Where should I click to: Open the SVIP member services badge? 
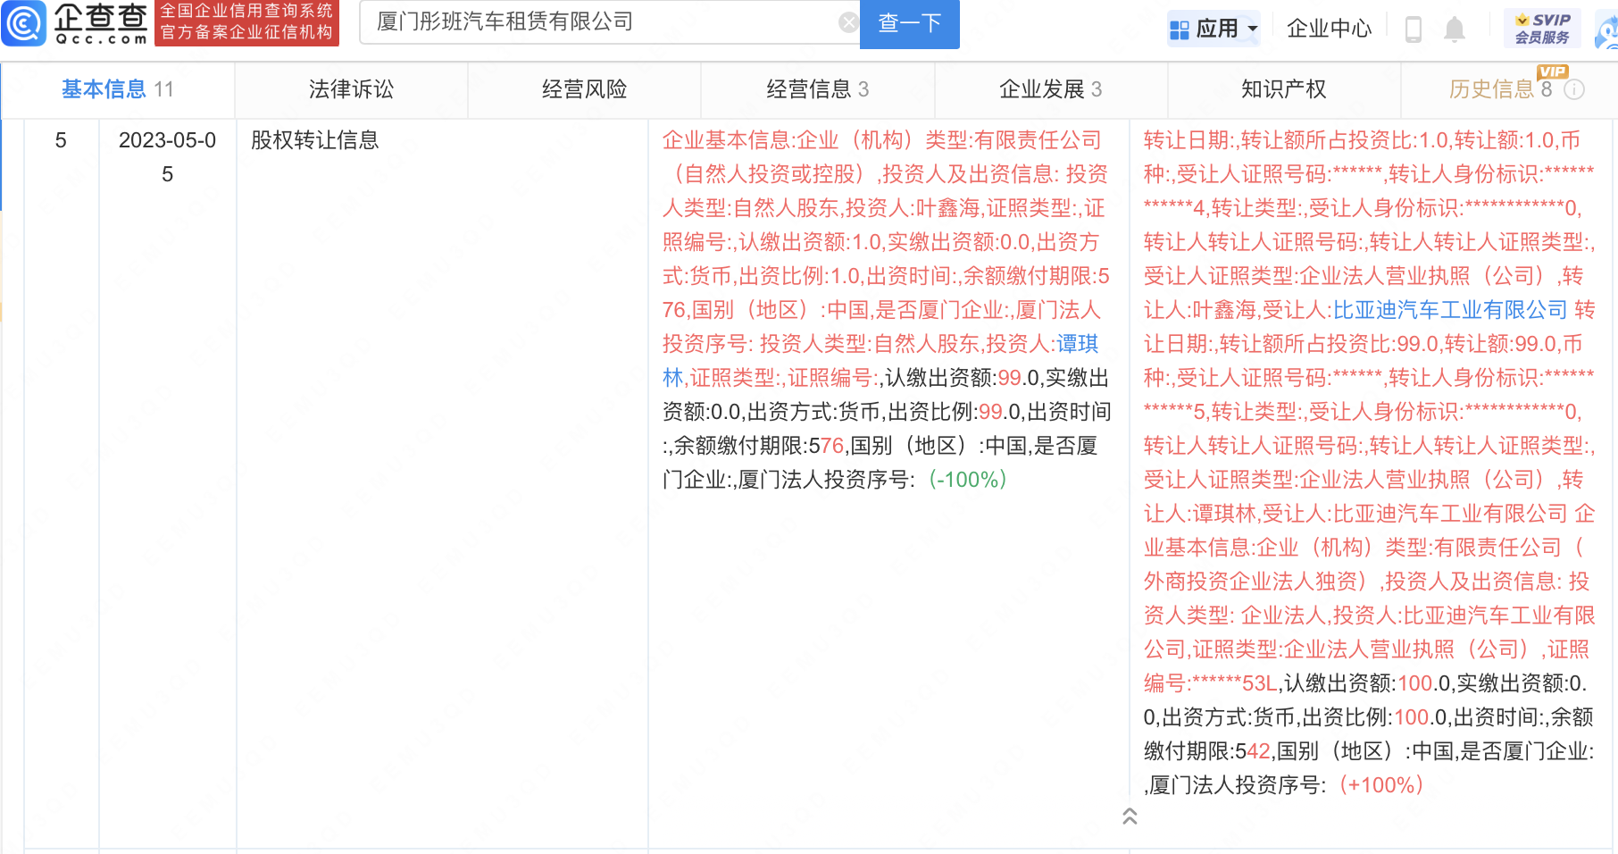tap(1542, 29)
